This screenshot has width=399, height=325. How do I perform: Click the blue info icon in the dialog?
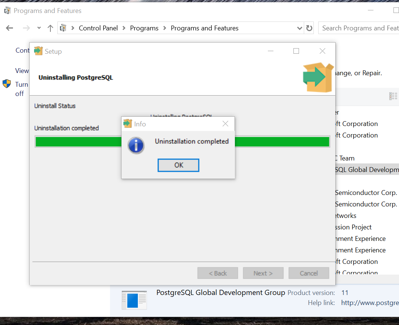tap(136, 145)
